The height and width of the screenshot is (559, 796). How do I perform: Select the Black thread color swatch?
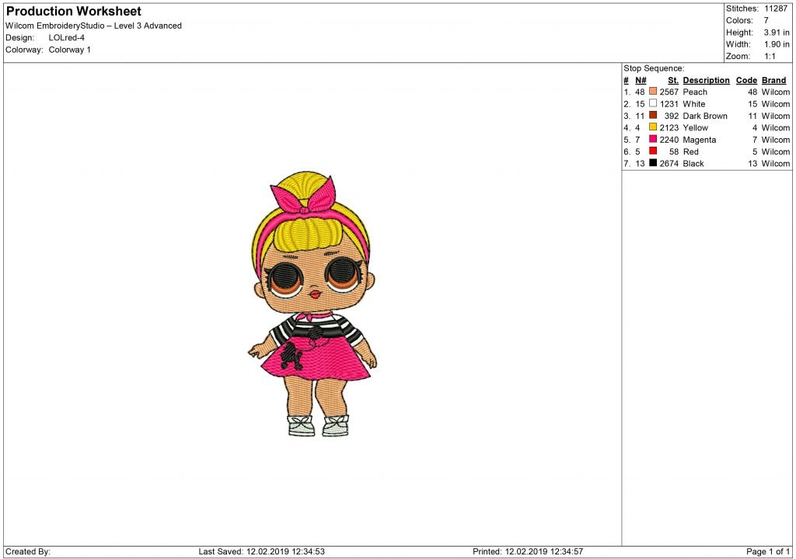point(652,163)
